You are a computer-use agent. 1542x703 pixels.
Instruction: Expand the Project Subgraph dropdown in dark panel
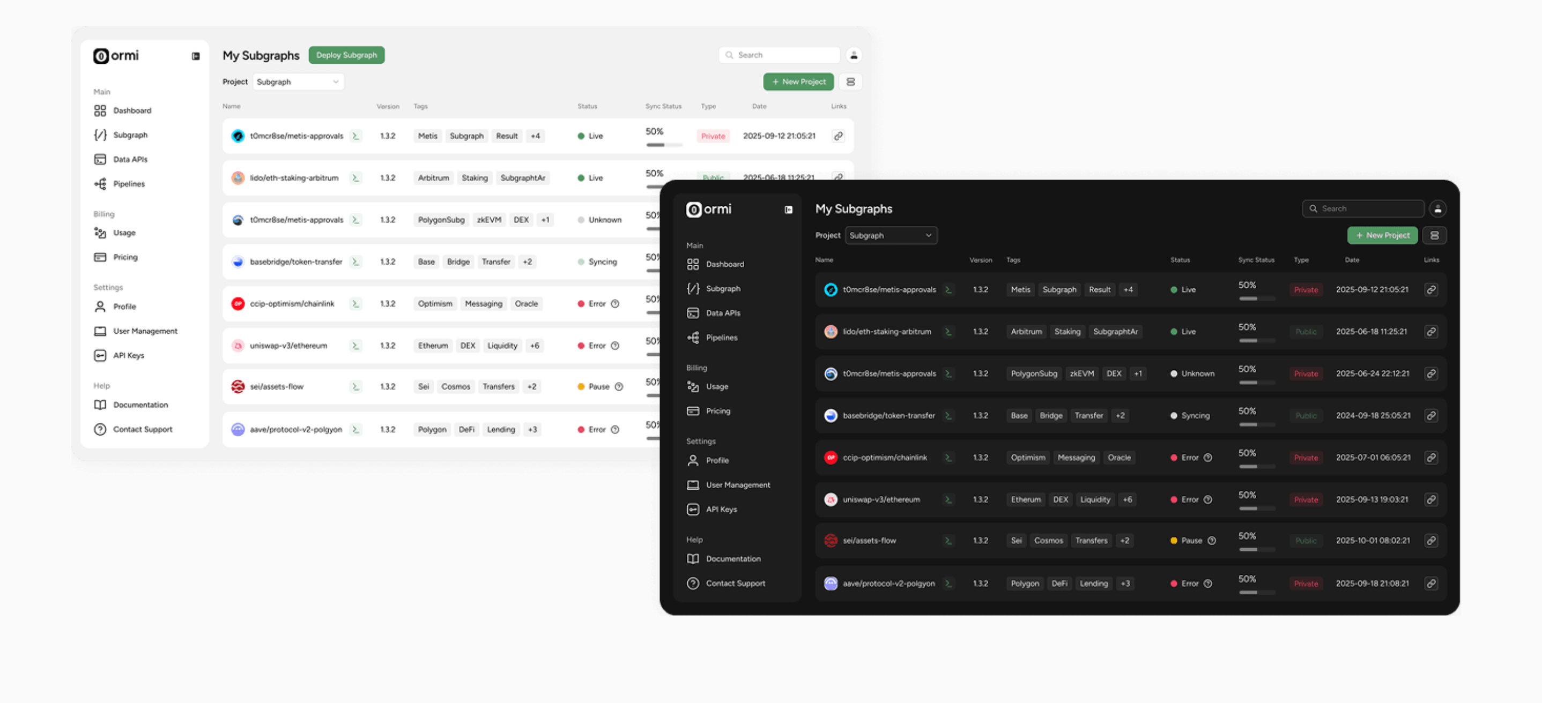891,236
